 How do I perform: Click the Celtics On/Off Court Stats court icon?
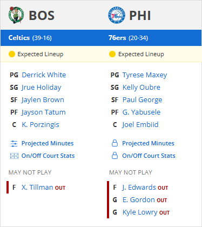[14, 156]
